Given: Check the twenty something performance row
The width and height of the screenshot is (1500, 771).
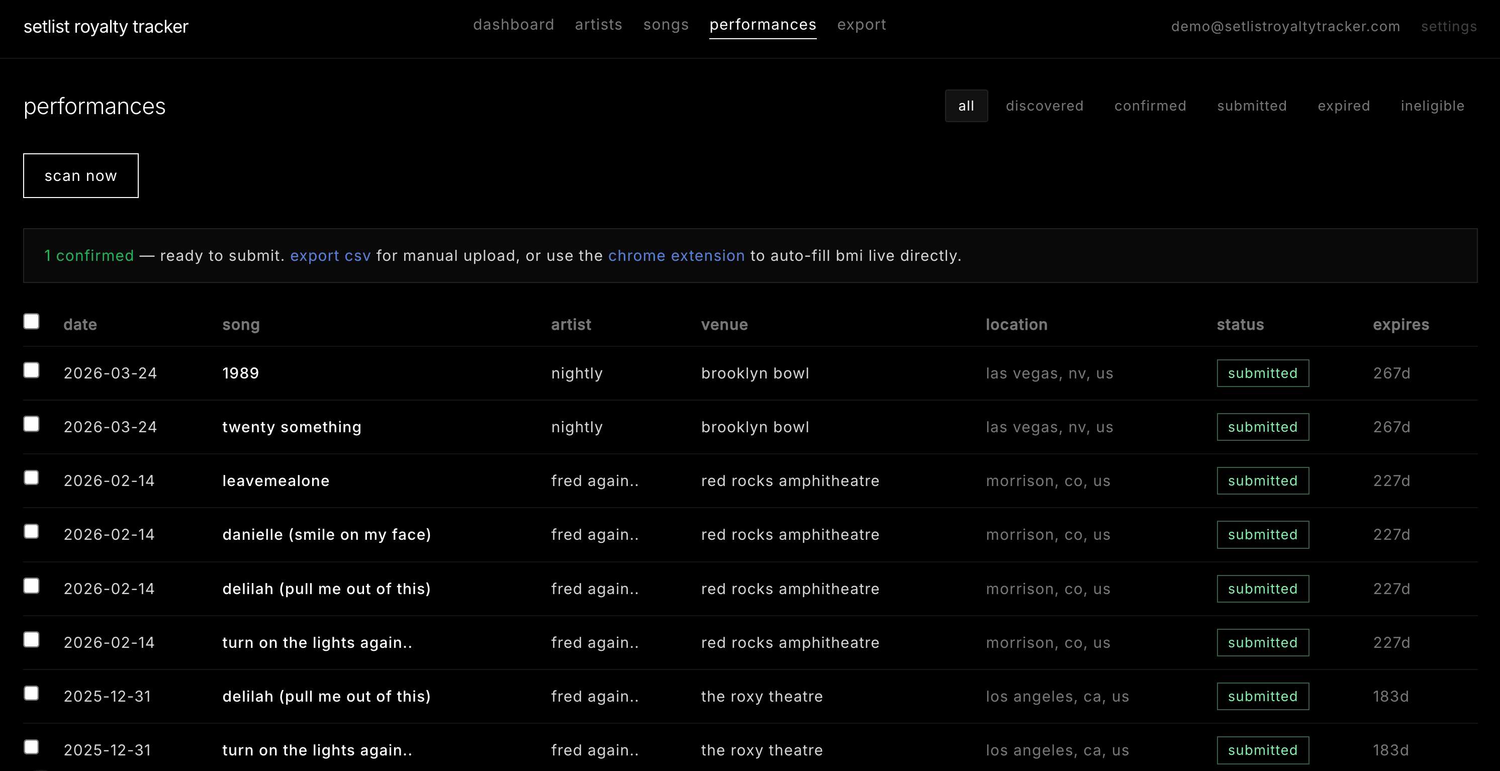Looking at the screenshot, I should pos(32,424).
